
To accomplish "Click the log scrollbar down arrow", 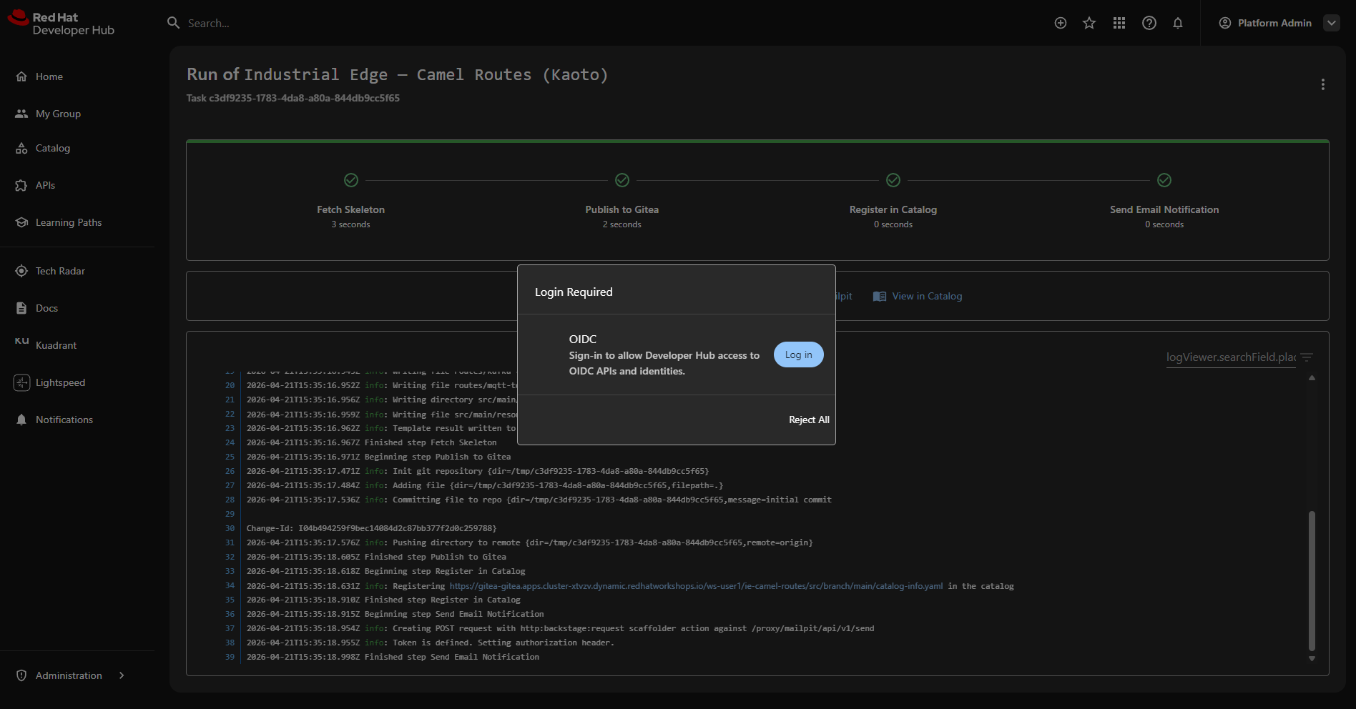I will click(1312, 659).
